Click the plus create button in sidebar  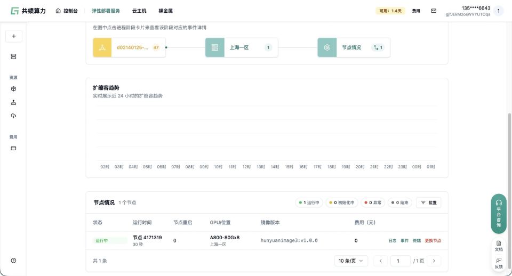[14, 36]
